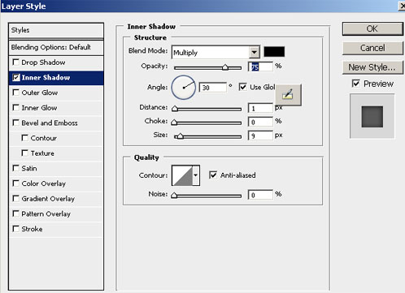Enable the Stroke checkbox

pos(16,229)
